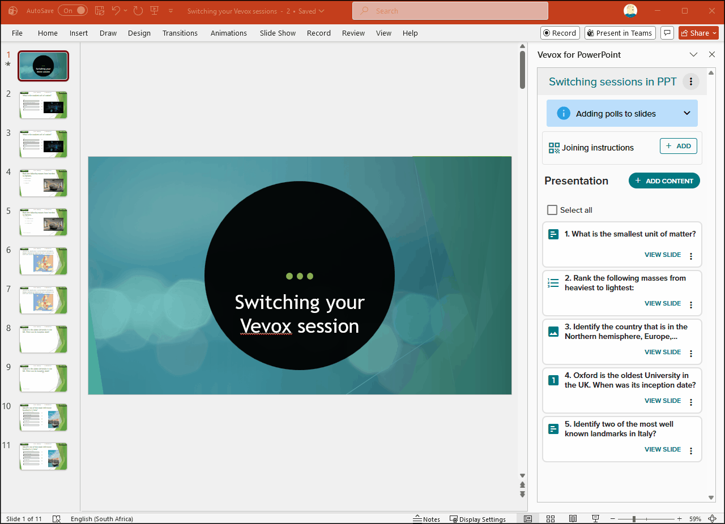The width and height of the screenshot is (725, 524).
Task: Switch to Reading View icon
Action: click(573, 519)
